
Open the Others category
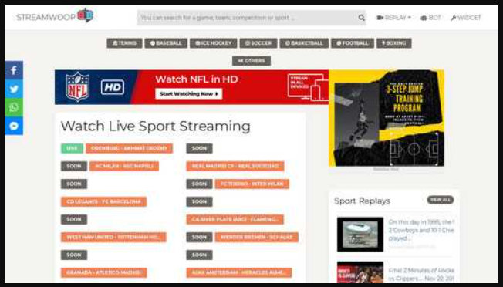pos(251,61)
